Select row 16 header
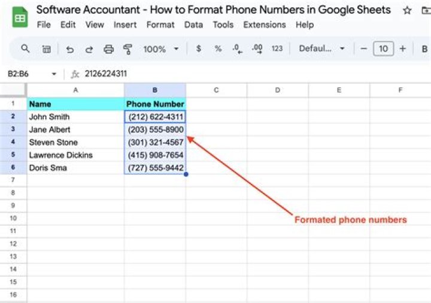This screenshot has height=303, width=431. [x=13, y=295]
